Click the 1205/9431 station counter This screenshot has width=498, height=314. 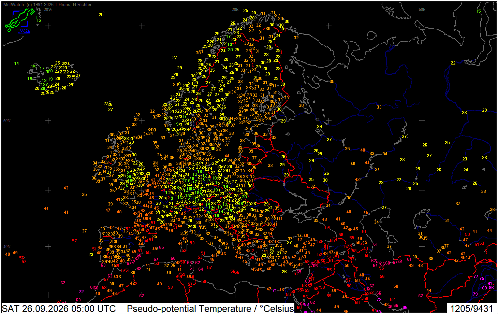pyautogui.click(x=471, y=309)
